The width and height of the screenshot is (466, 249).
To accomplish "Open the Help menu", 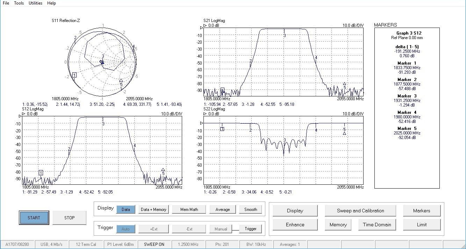I will pos(51,3).
